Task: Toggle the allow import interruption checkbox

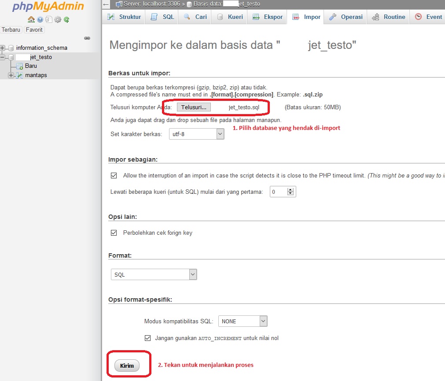Action: click(114, 175)
